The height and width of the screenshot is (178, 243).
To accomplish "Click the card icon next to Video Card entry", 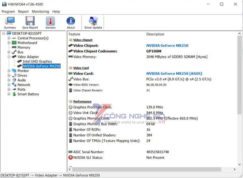I will point(70,73).
